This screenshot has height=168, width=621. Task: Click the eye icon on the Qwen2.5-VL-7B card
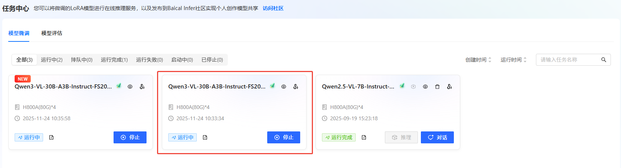tap(425, 87)
